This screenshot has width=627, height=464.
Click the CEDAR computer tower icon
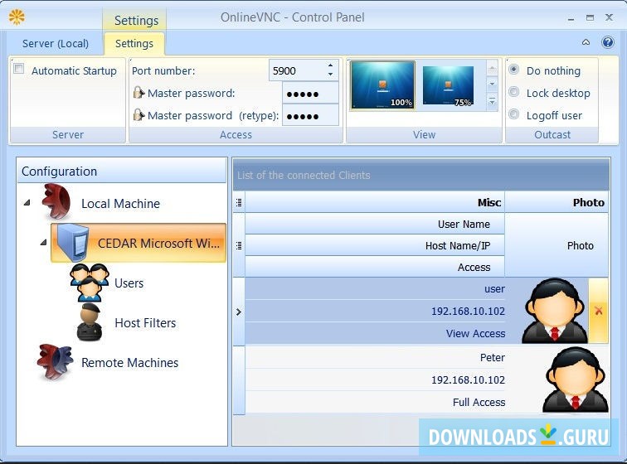click(73, 243)
